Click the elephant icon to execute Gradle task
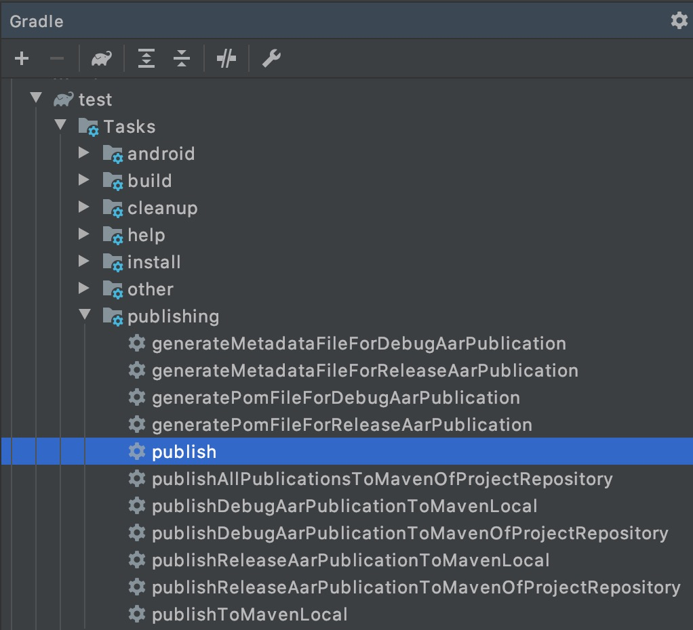 [x=101, y=58]
